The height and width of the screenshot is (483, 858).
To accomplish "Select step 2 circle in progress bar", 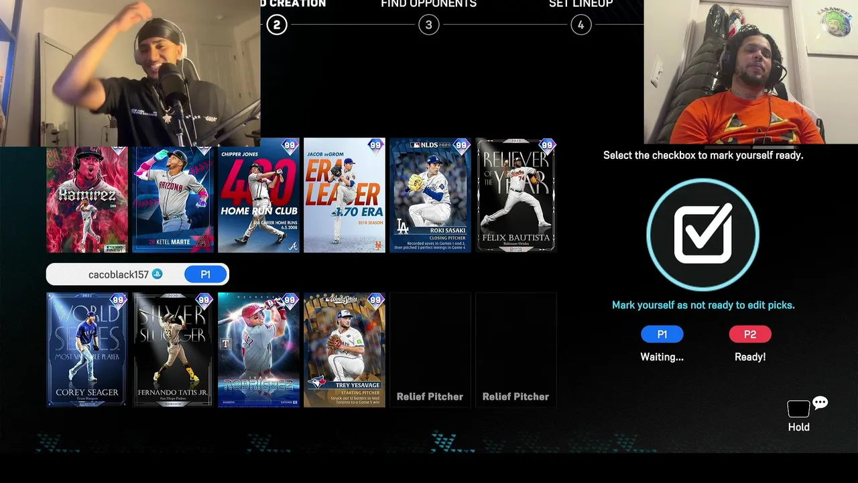I will point(276,25).
